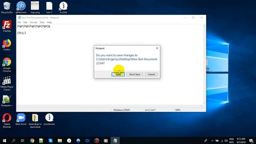Select the archive folder icon beside Start Zoom
The image size is (256, 144).
[35, 121]
